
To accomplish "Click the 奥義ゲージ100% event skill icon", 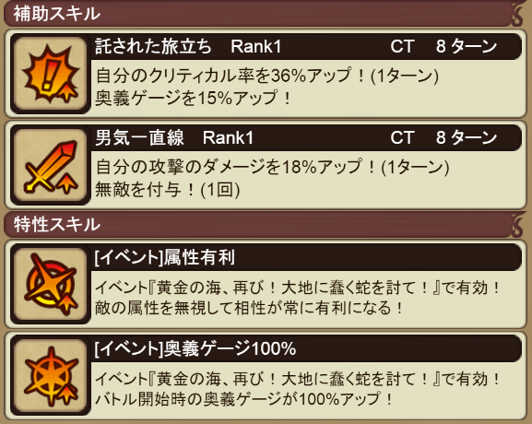I will tap(50, 376).
